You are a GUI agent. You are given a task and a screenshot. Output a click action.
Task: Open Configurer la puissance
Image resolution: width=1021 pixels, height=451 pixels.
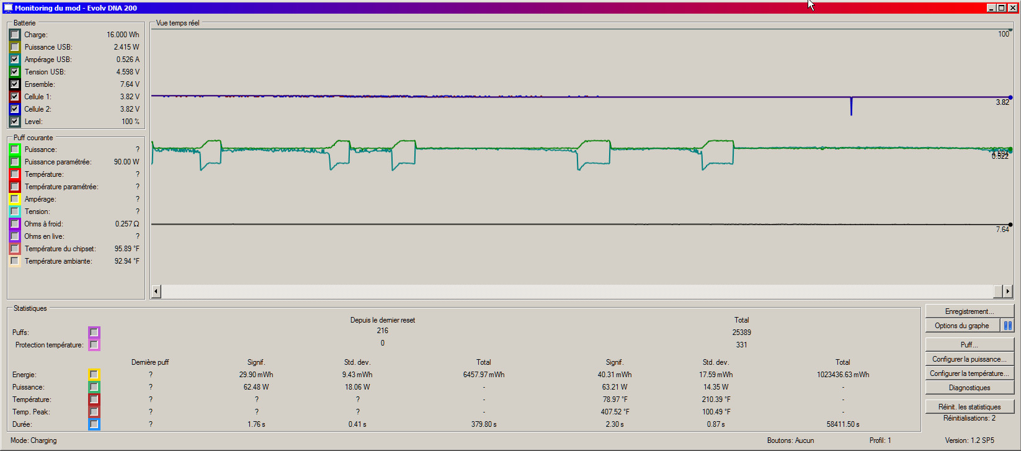(969, 359)
